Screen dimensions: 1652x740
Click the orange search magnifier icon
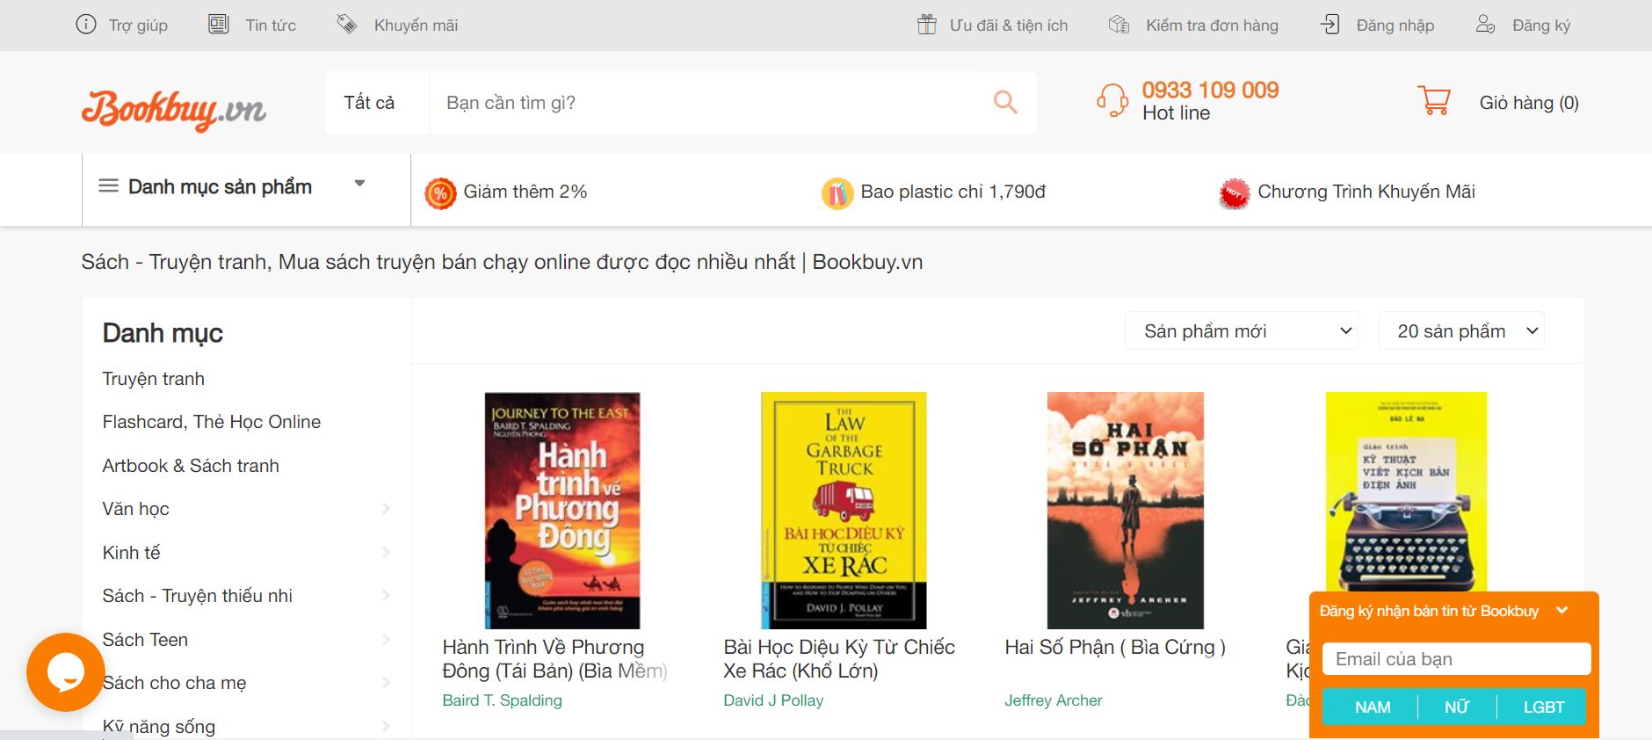pos(1005,102)
